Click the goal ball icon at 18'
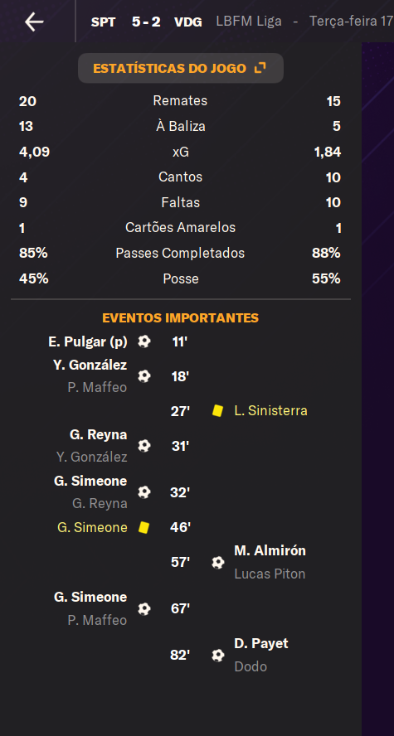Viewport: 394px width, 736px height. 144,376
